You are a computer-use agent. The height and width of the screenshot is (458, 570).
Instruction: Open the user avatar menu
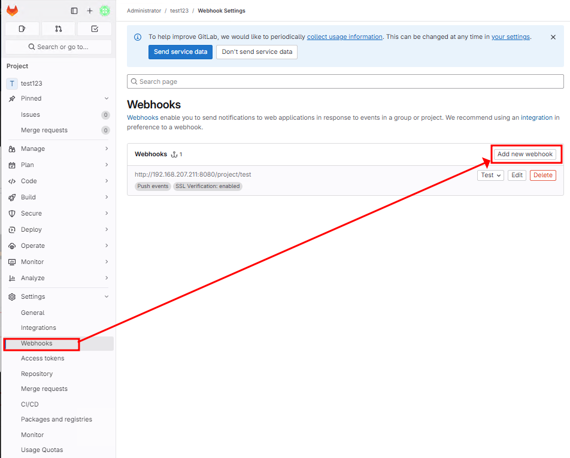105,11
